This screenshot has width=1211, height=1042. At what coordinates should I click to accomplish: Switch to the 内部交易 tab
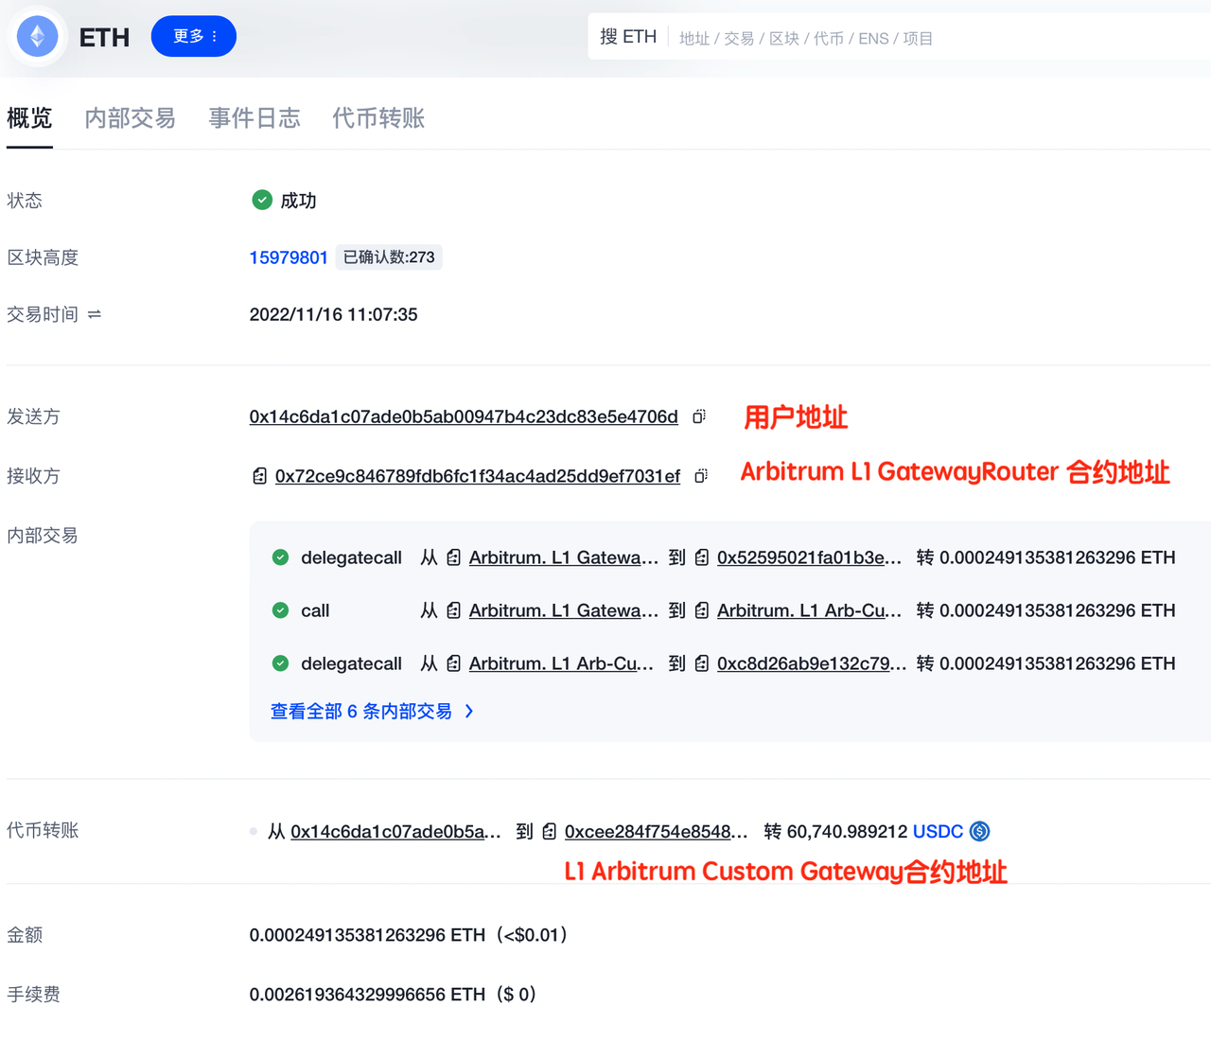click(130, 118)
